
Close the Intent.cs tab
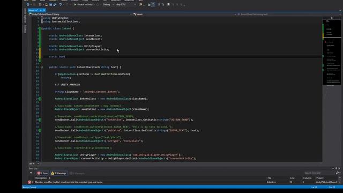pyautogui.click(x=44, y=10)
